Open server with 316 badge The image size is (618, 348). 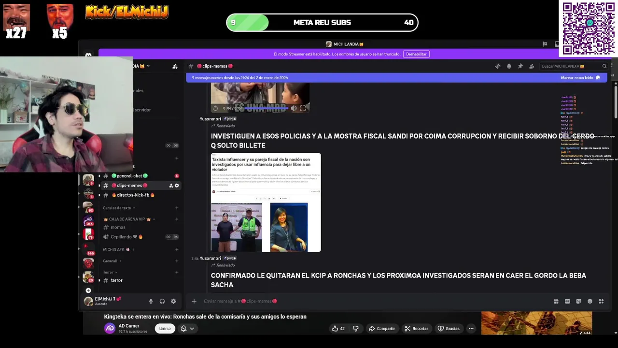(88, 221)
